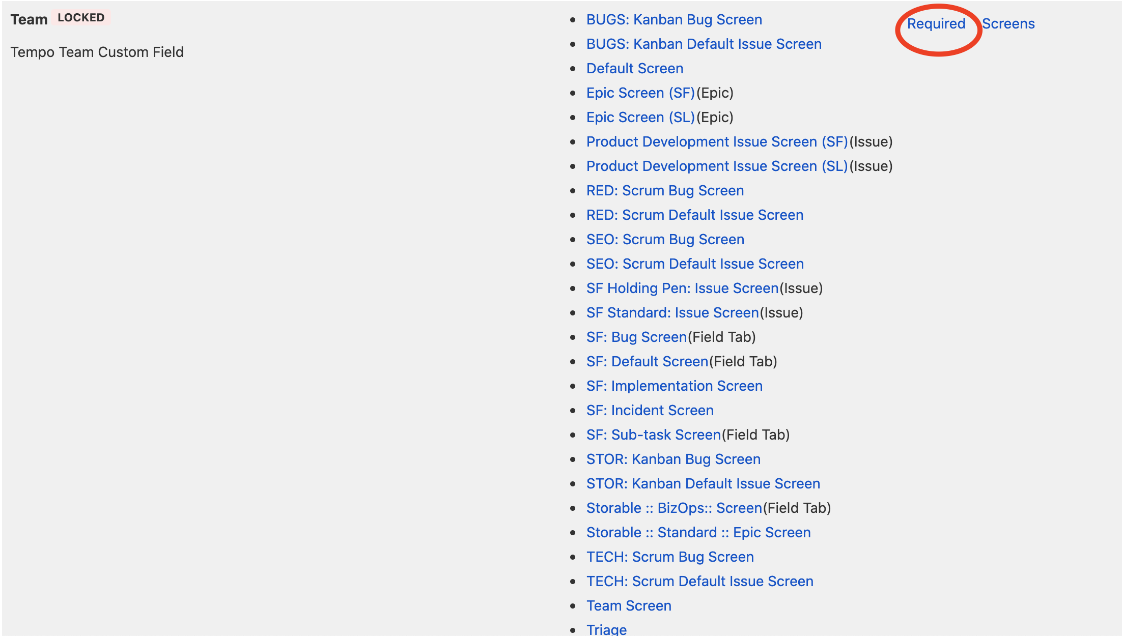Open the Required link

pyautogui.click(x=936, y=24)
